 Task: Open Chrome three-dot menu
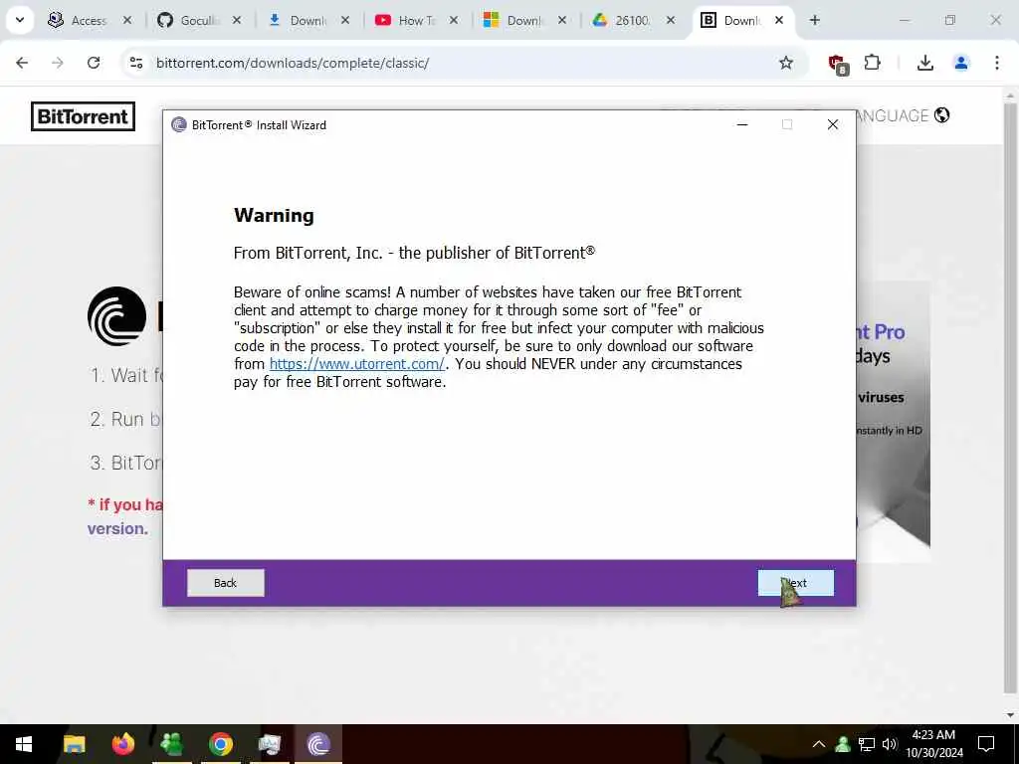997,63
